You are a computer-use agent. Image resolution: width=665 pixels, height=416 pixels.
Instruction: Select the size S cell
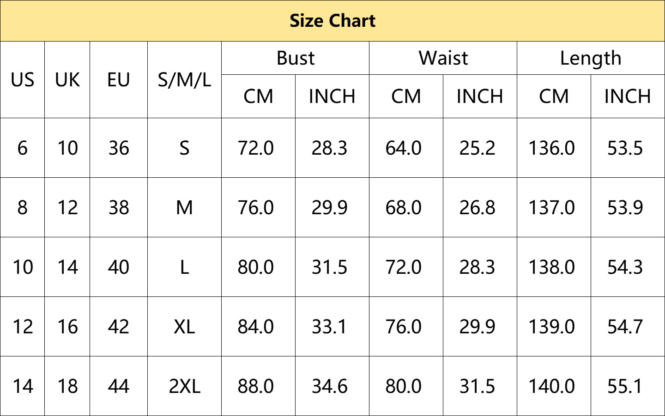pos(184,148)
